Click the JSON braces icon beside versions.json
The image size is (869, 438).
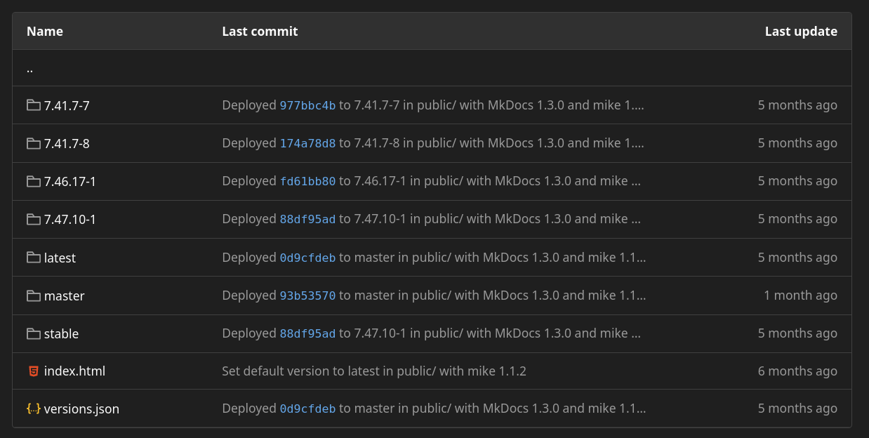[33, 409]
